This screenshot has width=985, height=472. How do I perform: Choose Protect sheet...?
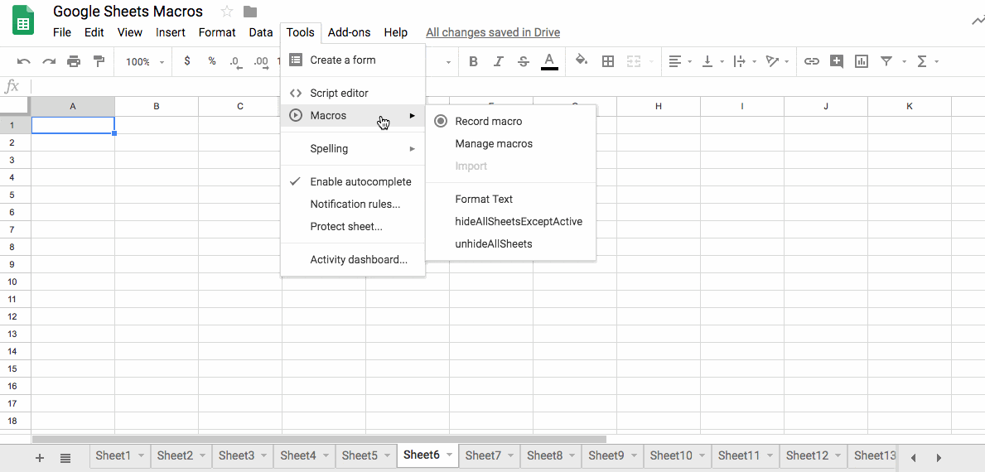tap(352, 227)
